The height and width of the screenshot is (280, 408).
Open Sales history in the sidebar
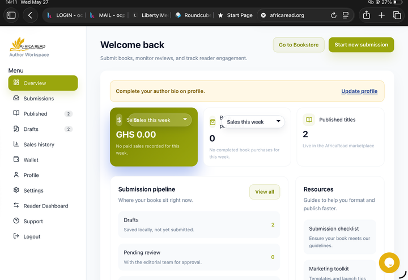pyautogui.click(x=43, y=145)
